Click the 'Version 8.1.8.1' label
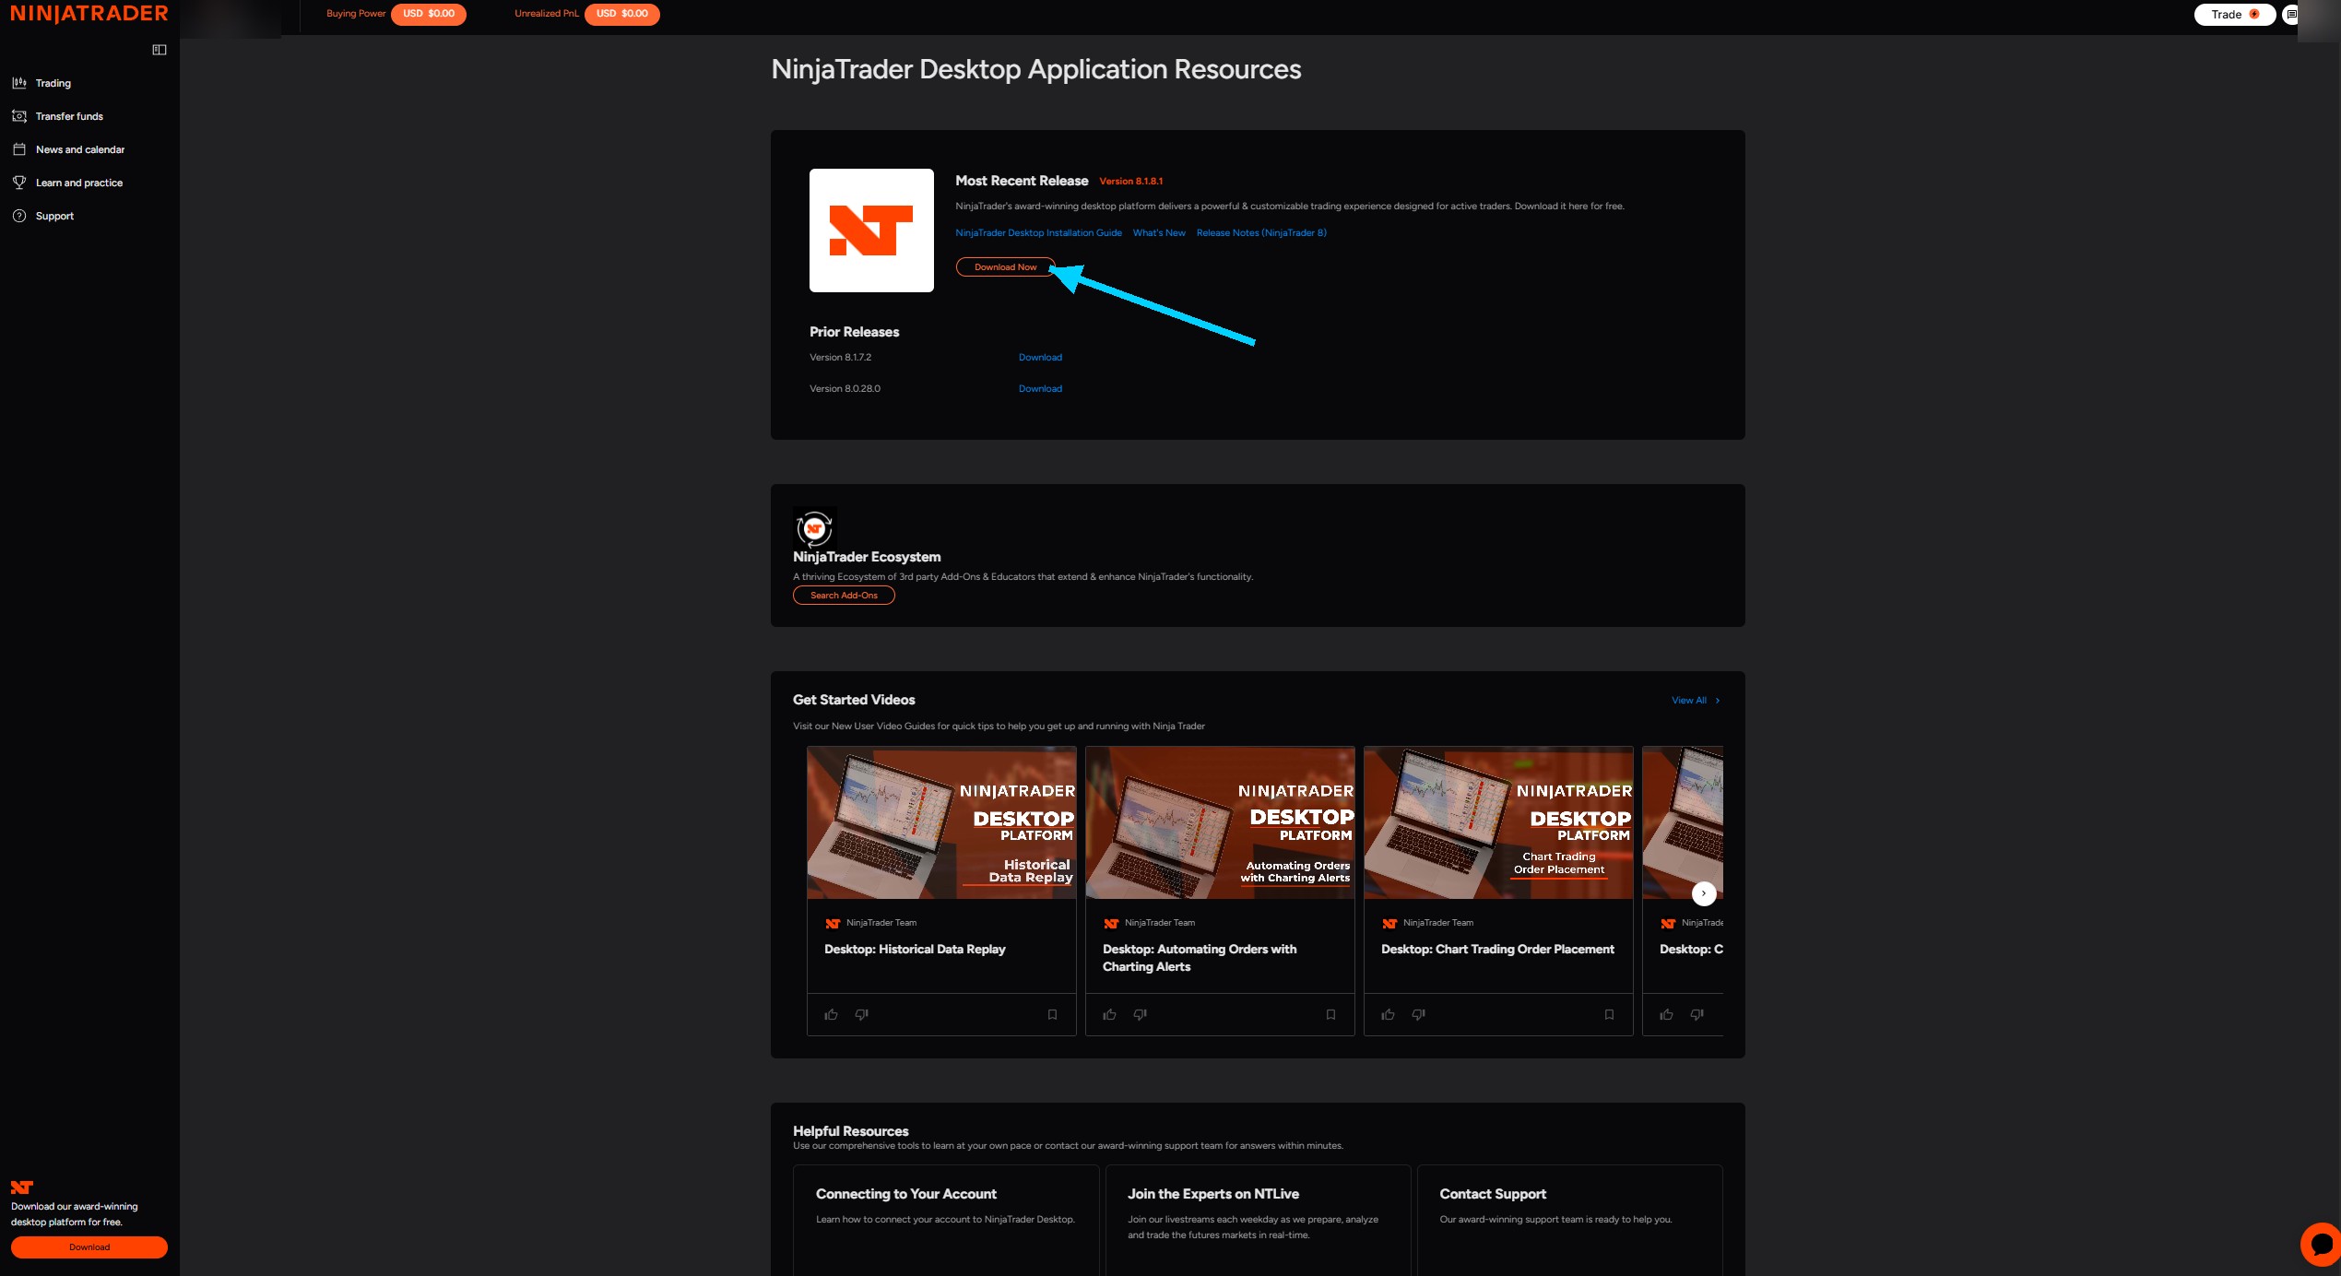This screenshot has width=2341, height=1276. click(x=1131, y=182)
